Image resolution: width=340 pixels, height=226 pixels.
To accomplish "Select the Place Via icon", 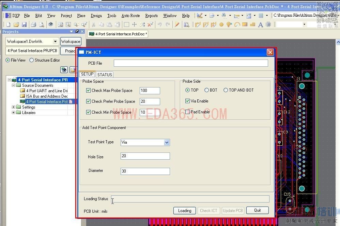I will [229, 25].
